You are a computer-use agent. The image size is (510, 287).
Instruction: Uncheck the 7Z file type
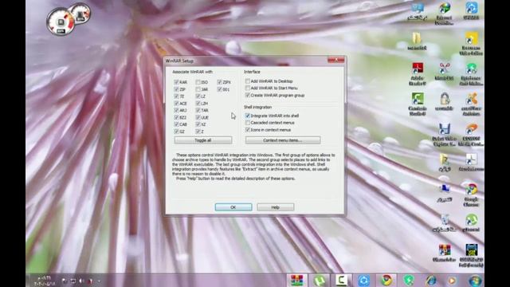[x=176, y=96]
